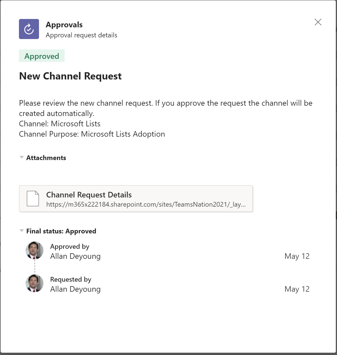337x355 pixels.
Task: Click the New Channel Request title
Action: pos(70,76)
